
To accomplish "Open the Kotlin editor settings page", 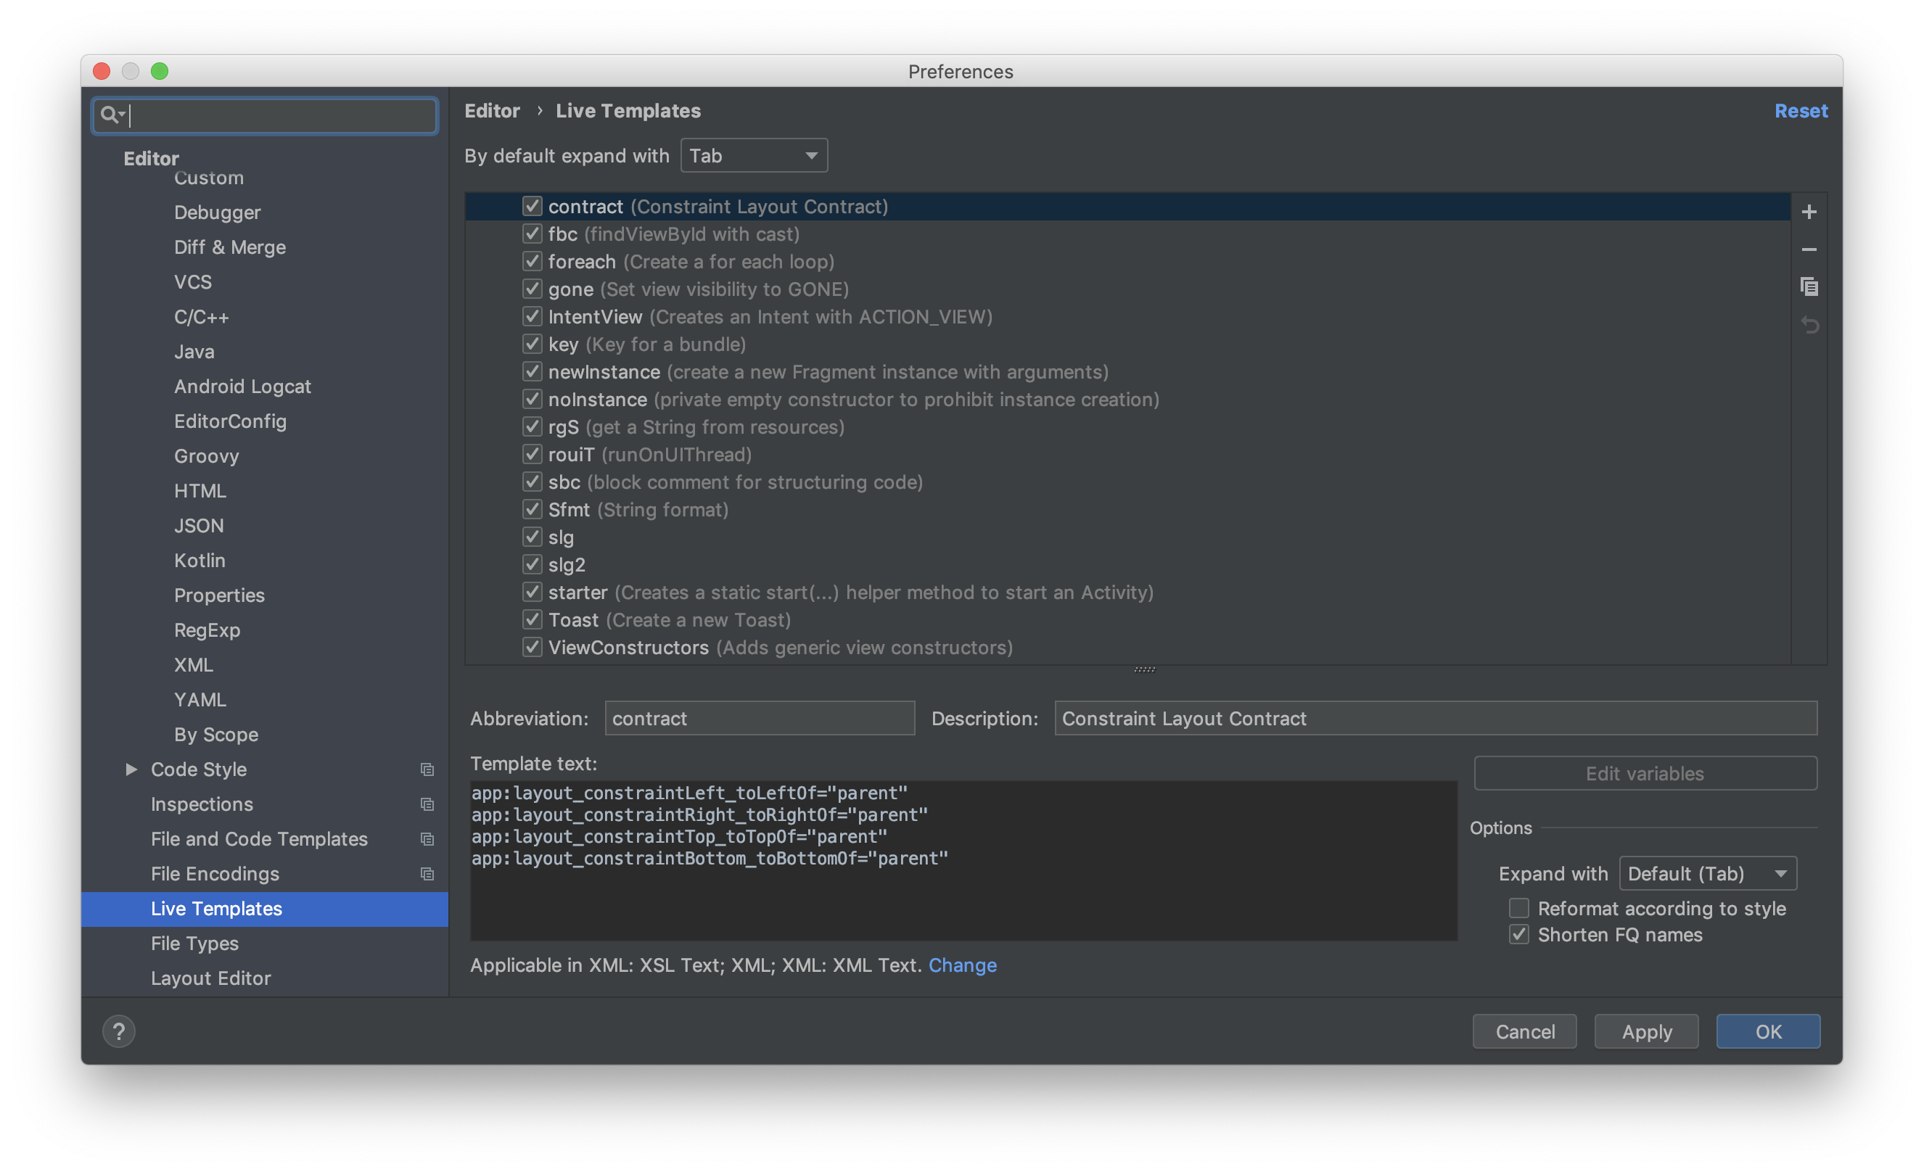I will pyautogui.click(x=199, y=561).
